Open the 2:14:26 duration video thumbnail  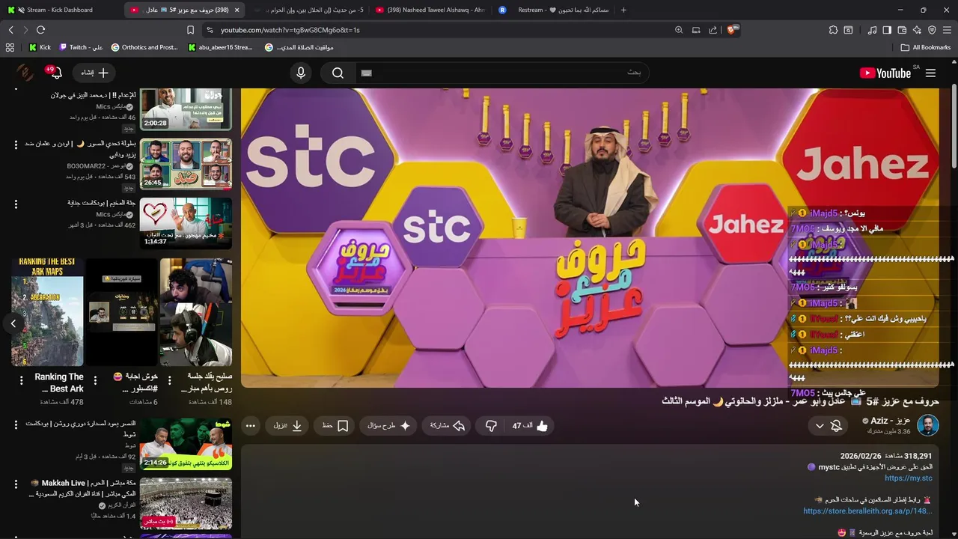click(186, 443)
